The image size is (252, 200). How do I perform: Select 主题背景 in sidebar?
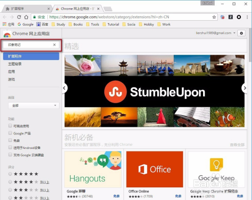(x=15, y=64)
